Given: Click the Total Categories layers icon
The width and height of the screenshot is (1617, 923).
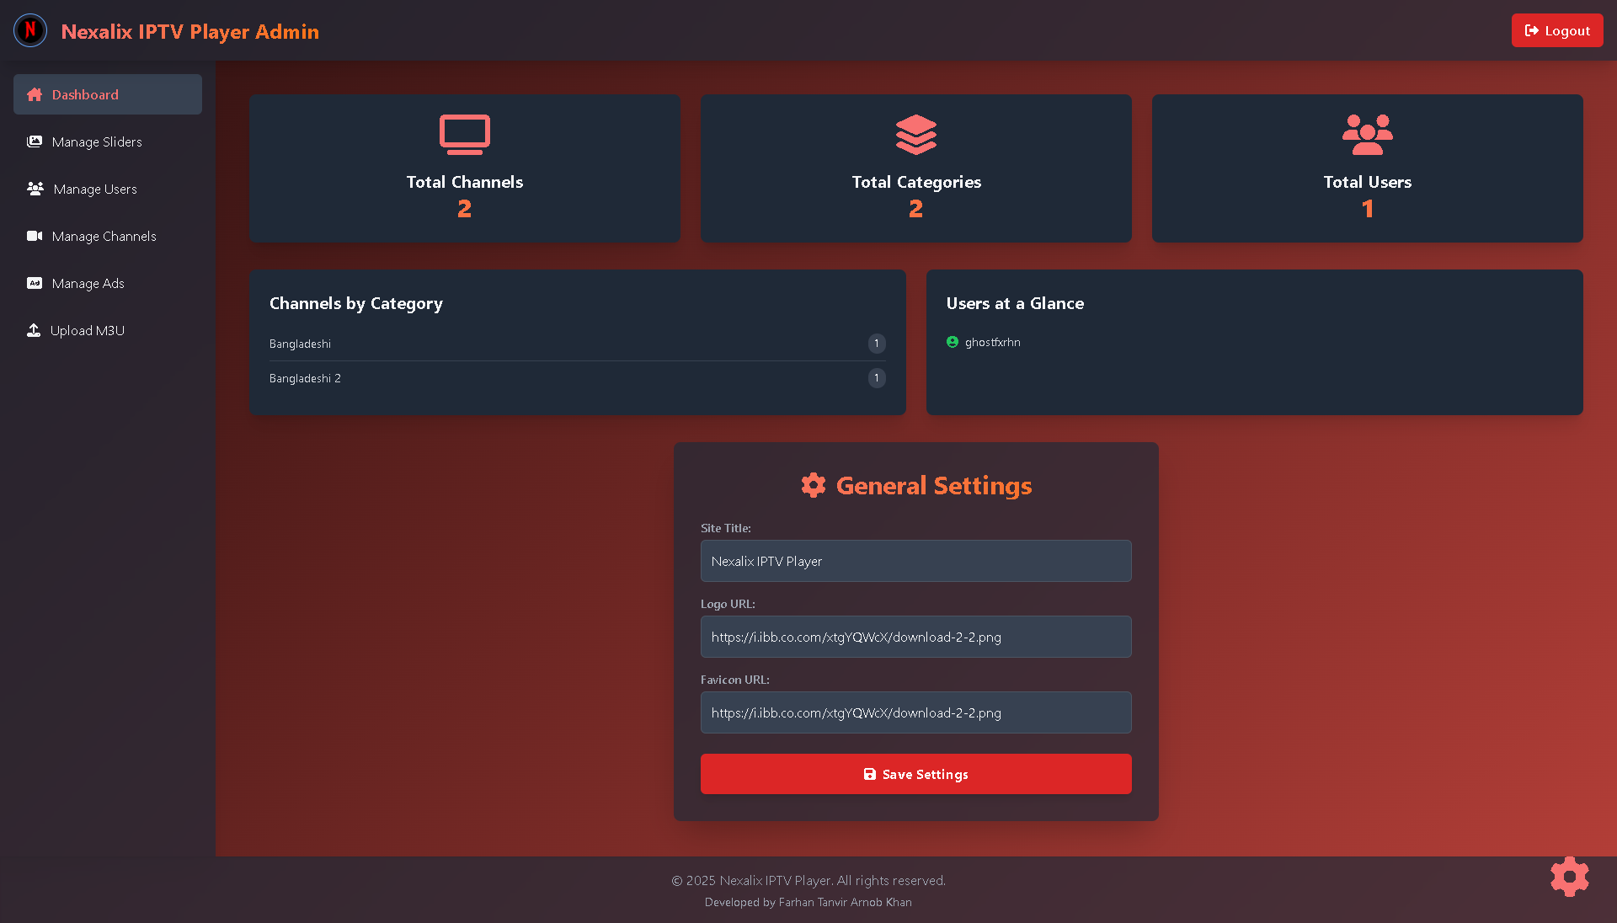Looking at the screenshot, I should (x=915, y=135).
